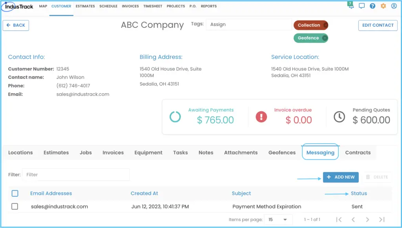Viewport: 402px width, 228px height.
Task: Open the settings gear icon
Action: 383,6
